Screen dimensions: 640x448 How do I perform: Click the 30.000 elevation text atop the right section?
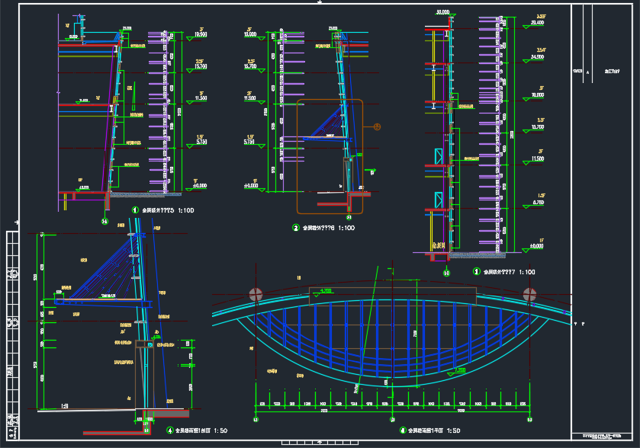[x=442, y=12]
